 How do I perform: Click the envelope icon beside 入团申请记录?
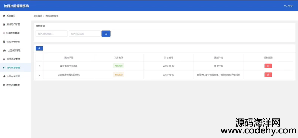[x=4, y=76]
